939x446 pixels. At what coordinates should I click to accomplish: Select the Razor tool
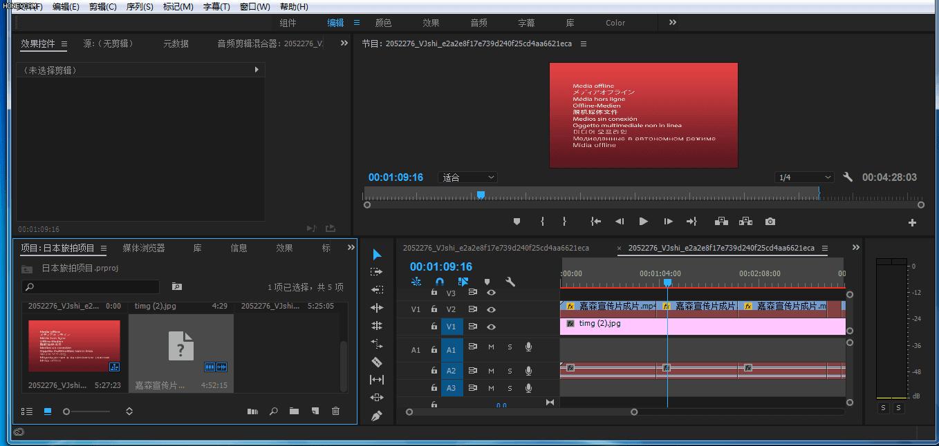coord(377,362)
